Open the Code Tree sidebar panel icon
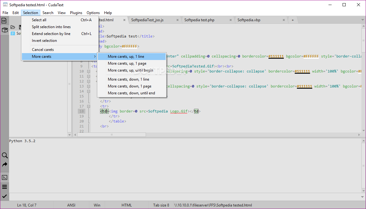This screenshot has height=209, width=366. click(x=4, y=21)
